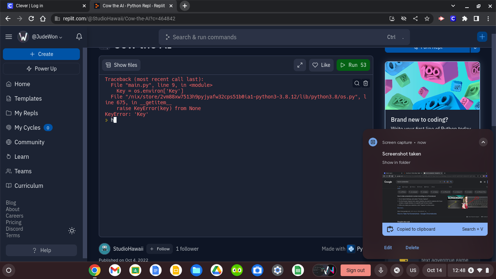Open notifications bell

coord(79,37)
